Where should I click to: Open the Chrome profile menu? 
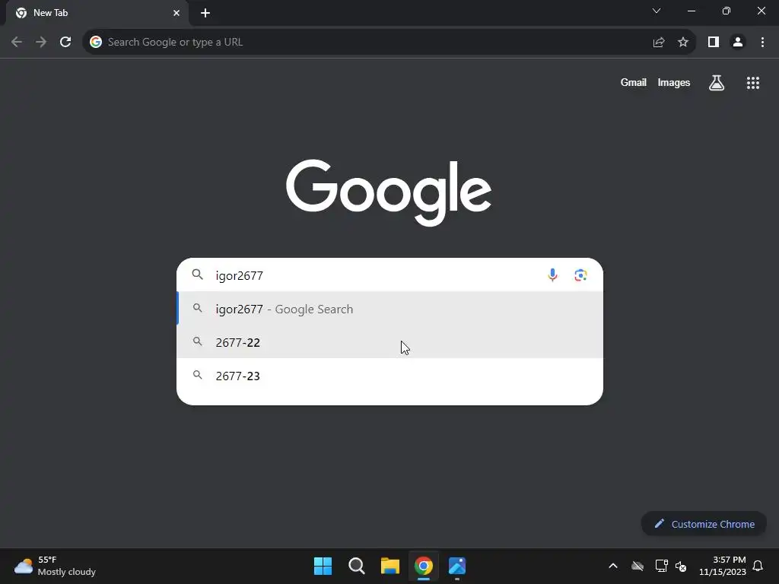(738, 43)
